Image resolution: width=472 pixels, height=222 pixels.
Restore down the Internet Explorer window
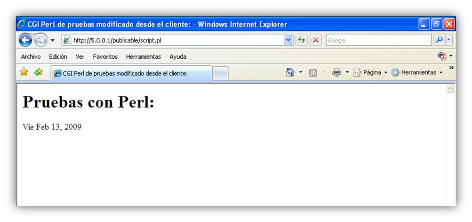click(437, 24)
